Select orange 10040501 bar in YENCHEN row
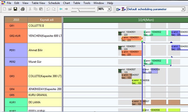Screen dimensions: 188x112 (132, 39)
